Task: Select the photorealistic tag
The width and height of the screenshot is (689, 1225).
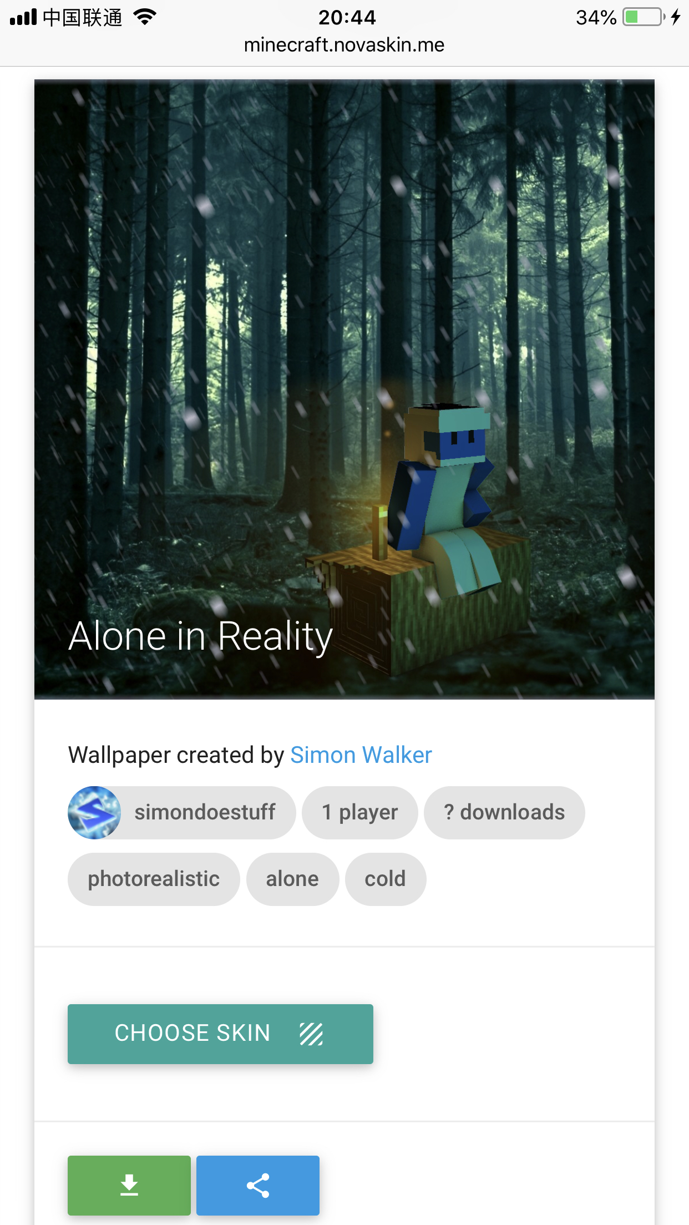Action: click(154, 879)
